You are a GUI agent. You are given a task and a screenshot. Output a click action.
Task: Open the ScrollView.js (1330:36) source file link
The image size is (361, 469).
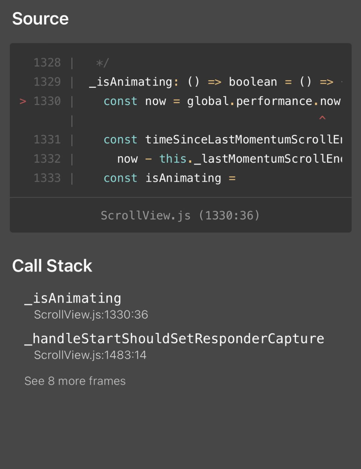click(x=180, y=215)
